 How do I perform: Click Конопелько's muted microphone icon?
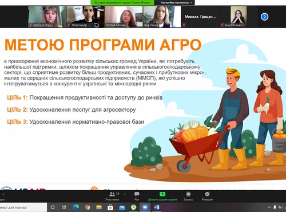point(222,25)
